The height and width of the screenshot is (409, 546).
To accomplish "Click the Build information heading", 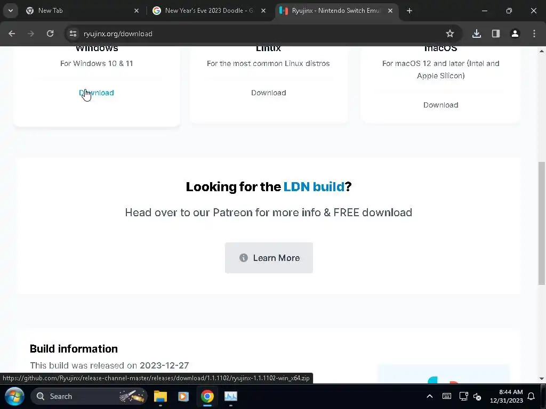I will (74, 349).
